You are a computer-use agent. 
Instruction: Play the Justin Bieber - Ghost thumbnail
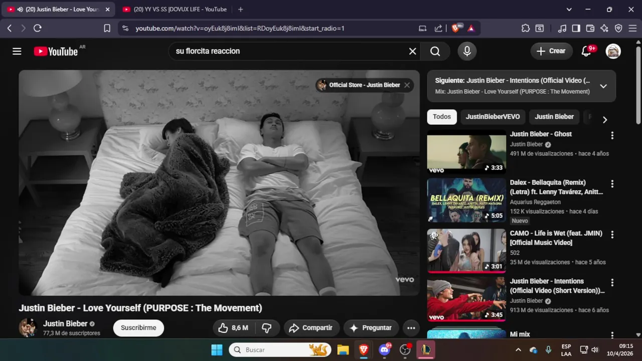[466, 152]
